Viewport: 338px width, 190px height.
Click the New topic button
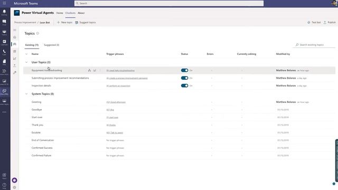(64, 22)
